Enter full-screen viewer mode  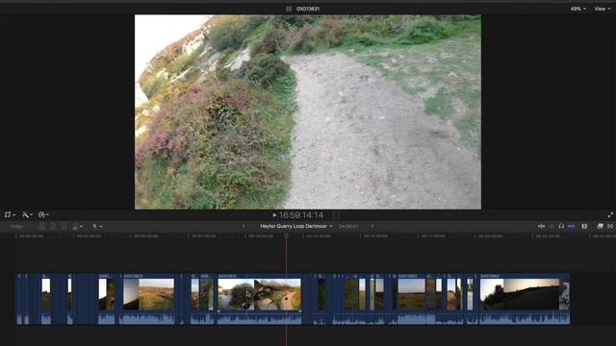[x=610, y=215]
